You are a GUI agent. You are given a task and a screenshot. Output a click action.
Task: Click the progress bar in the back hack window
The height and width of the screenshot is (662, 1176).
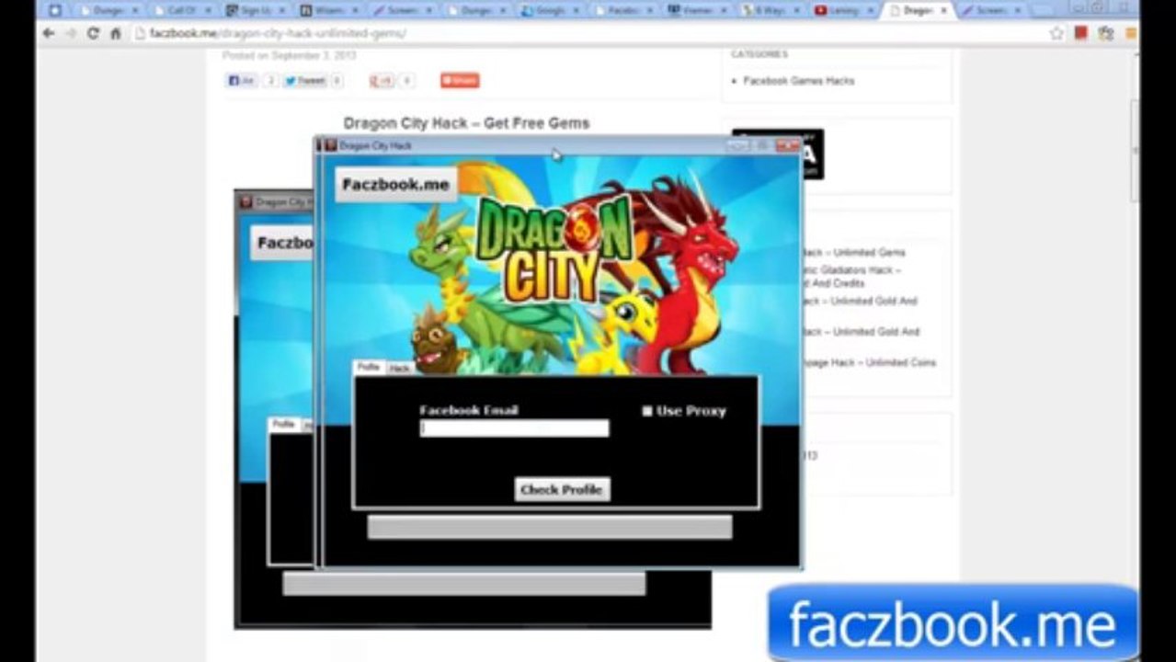[x=464, y=584]
